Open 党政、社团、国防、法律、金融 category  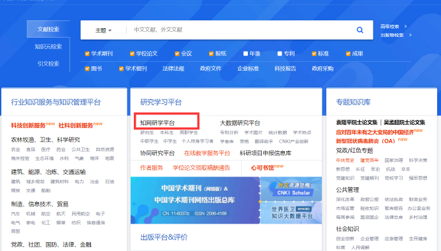coord(51,245)
